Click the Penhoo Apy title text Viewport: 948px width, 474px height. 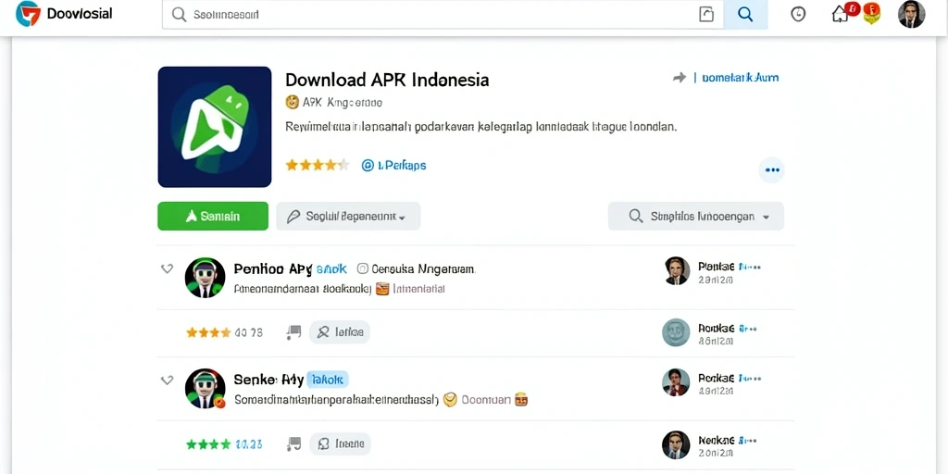tap(273, 268)
